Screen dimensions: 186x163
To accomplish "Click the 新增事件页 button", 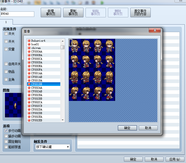I will click(51, 12).
